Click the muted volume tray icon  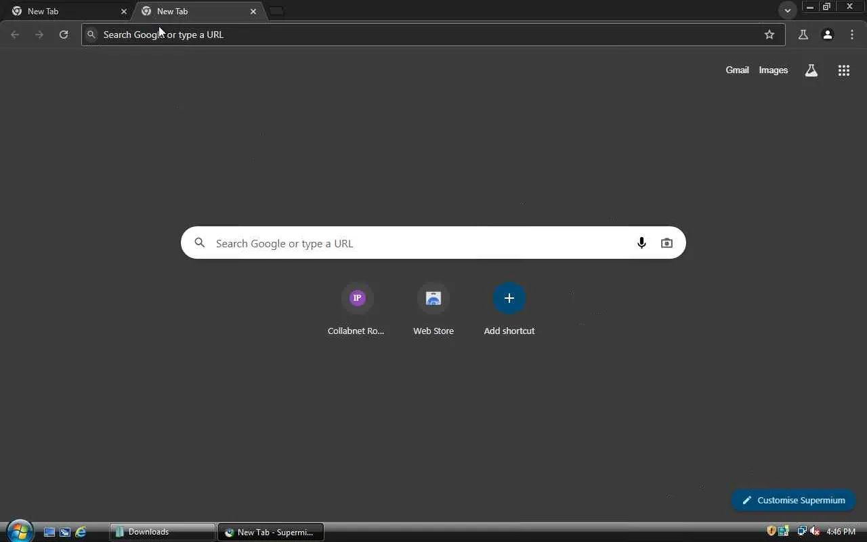pyautogui.click(x=816, y=531)
